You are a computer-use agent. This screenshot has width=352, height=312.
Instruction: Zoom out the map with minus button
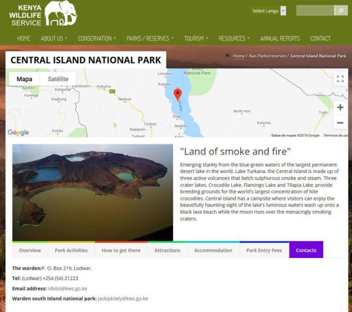click(340, 122)
